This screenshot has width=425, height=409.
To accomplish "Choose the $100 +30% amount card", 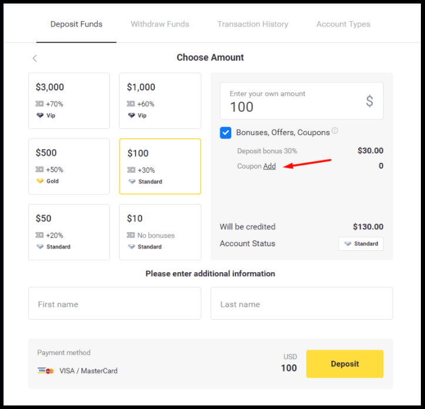I will (x=160, y=166).
